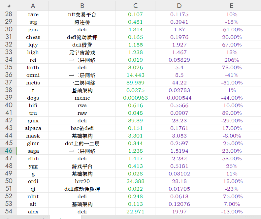Click 1% in column E
This screenshot has height=219, width=261.
[x=232, y=90]
